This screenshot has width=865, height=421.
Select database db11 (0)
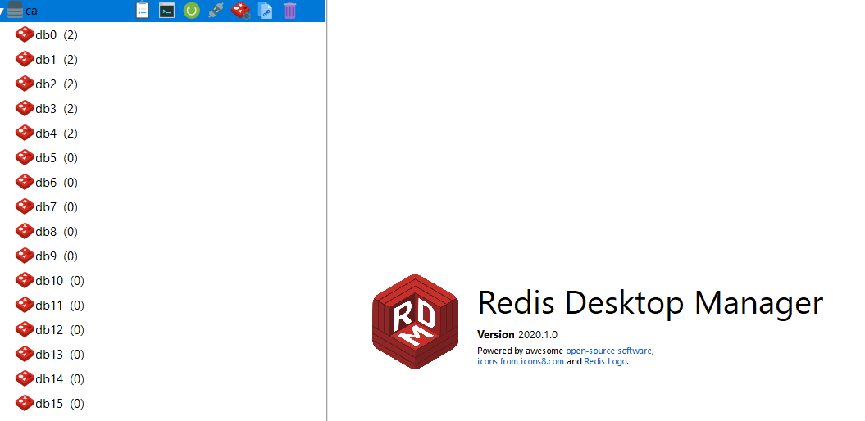pyautogui.click(x=60, y=306)
